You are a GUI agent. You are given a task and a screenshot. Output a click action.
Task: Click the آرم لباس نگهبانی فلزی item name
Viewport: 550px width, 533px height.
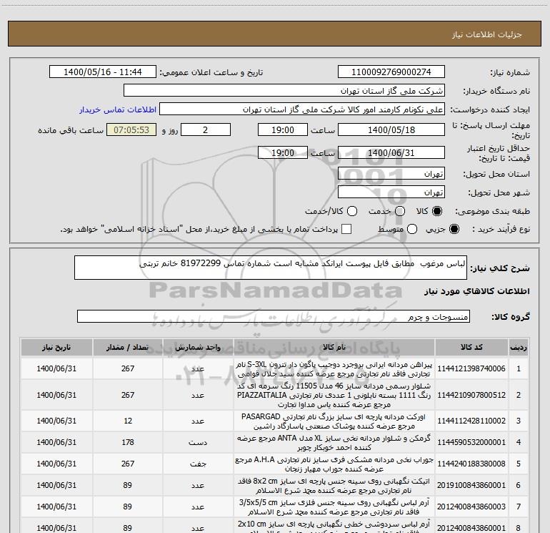334,507
